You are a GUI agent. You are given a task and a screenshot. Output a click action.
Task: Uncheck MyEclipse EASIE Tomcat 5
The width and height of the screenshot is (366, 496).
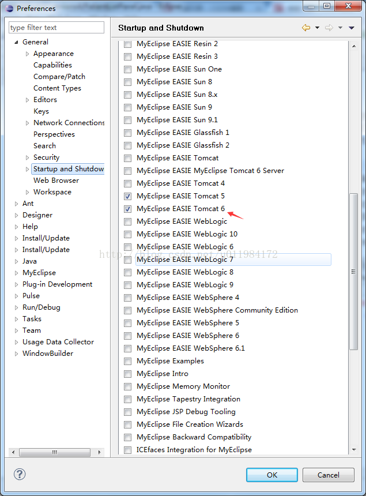(128, 197)
